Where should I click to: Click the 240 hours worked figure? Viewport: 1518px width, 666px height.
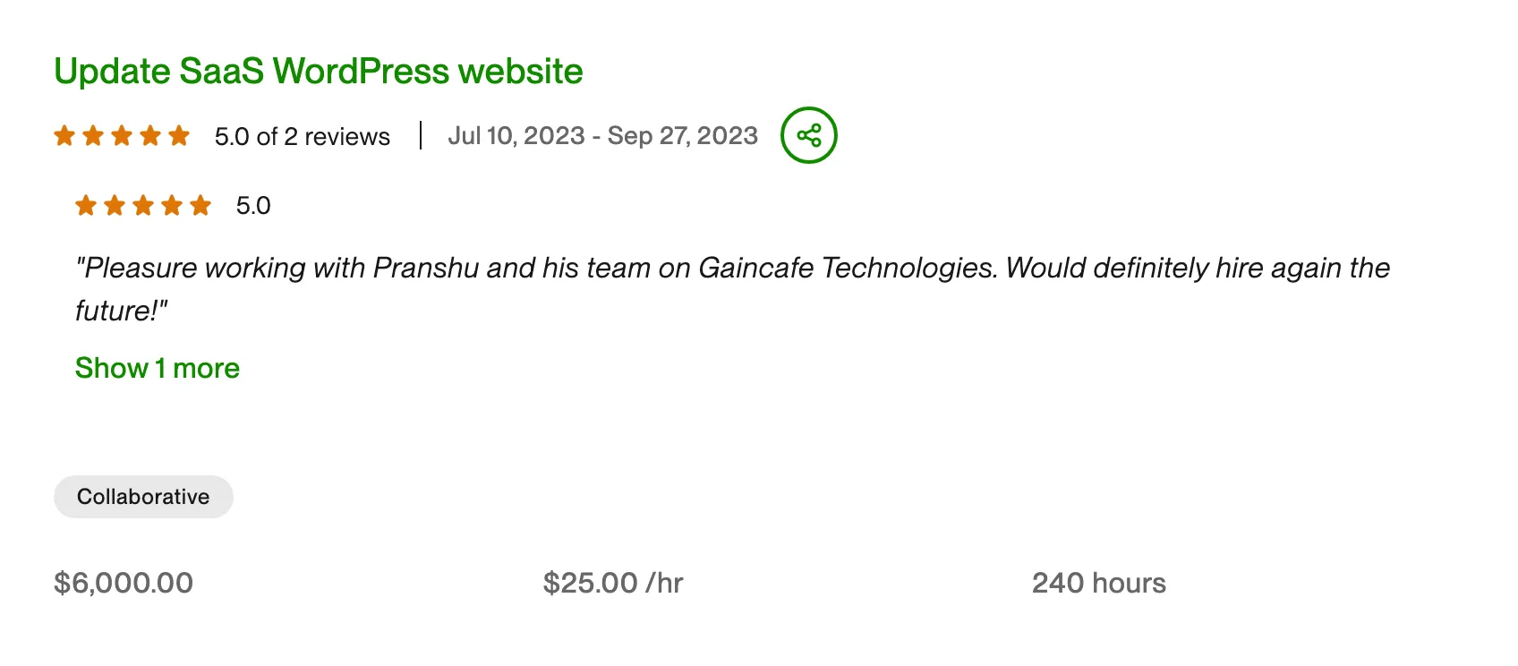coord(1098,583)
